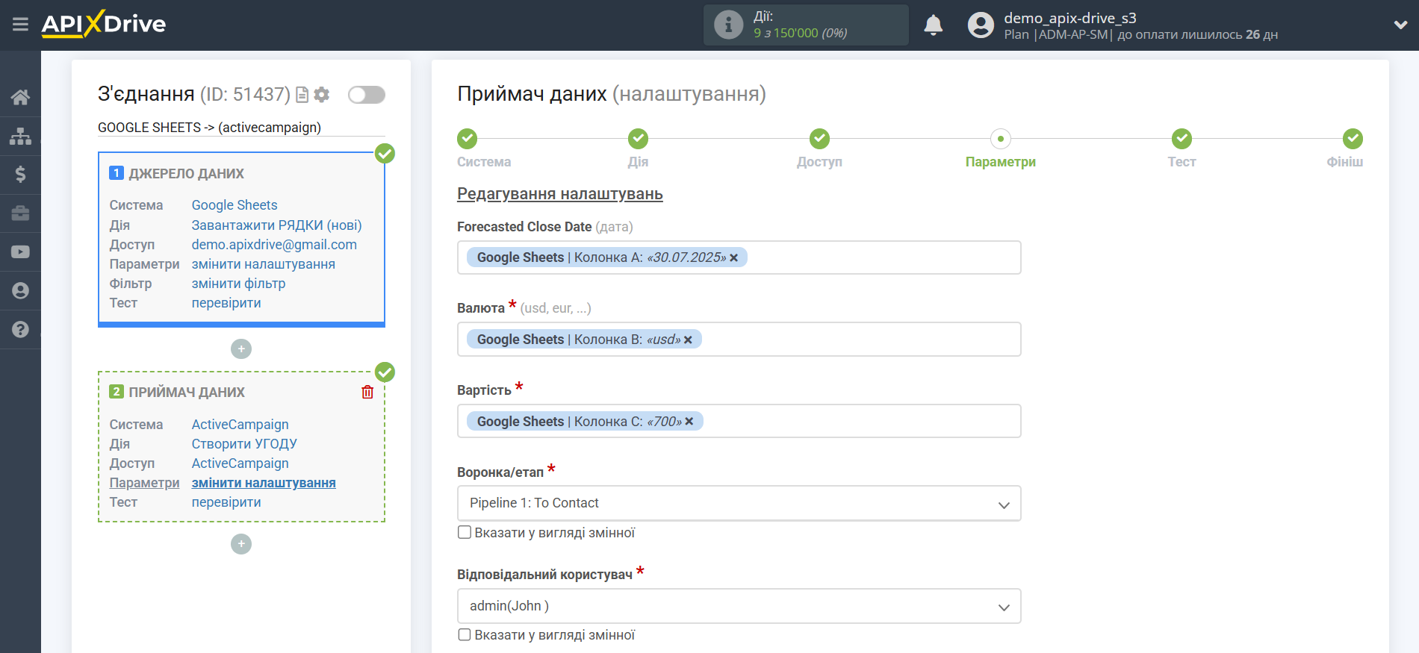Add a step between source and receiver
Viewport: 1419px width, 653px height.
(x=241, y=349)
